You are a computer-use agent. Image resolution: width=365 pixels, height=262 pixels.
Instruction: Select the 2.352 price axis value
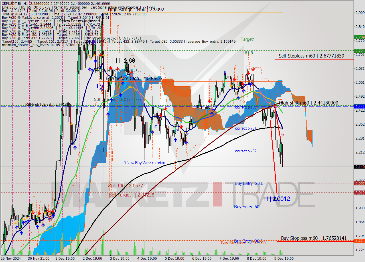pos(360,124)
